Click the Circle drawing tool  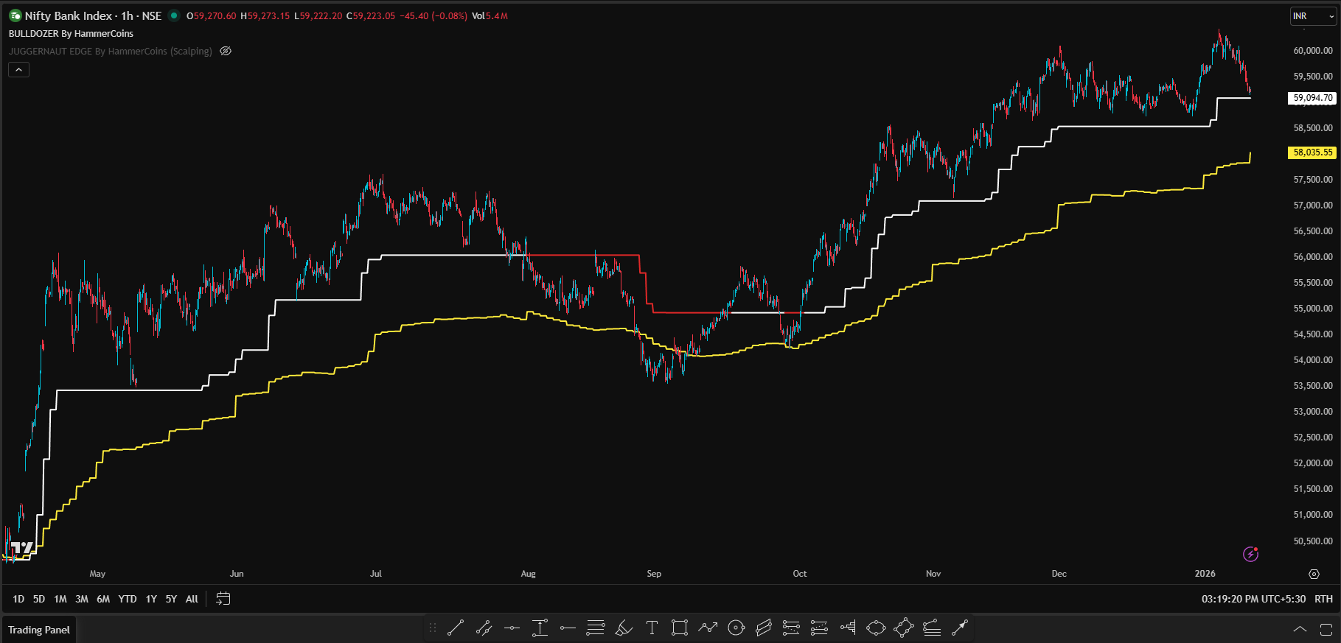[x=736, y=628]
